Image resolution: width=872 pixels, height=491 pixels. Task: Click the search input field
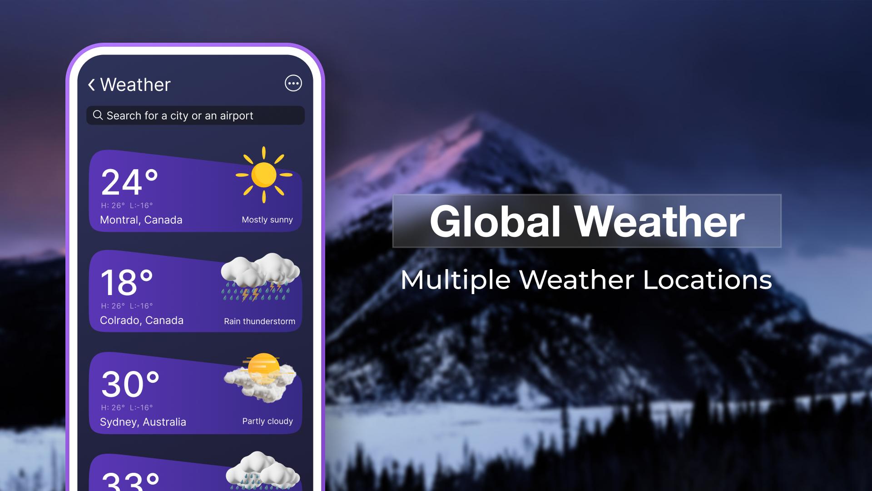click(197, 115)
